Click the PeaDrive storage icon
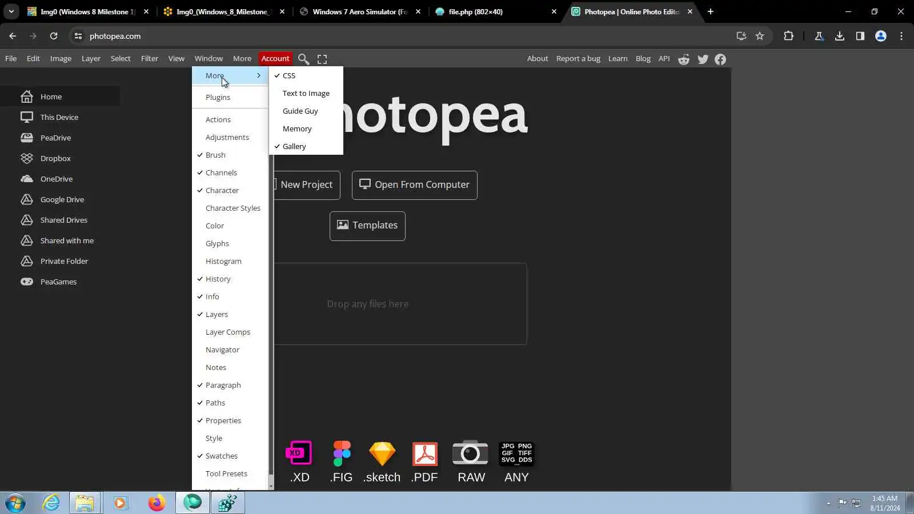The height and width of the screenshot is (514, 914). pos(27,138)
